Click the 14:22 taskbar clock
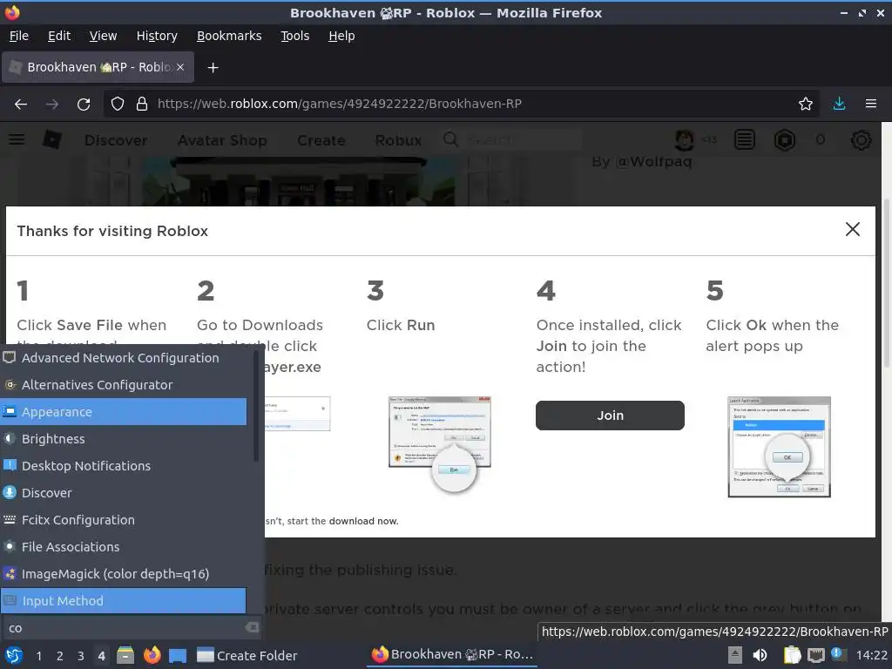 coord(871,655)
